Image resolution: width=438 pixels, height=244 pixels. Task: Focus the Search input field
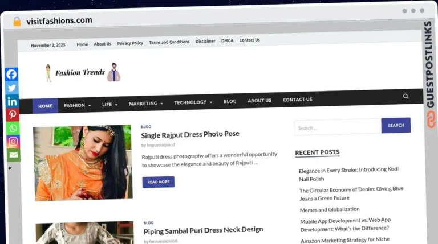[338, 127]
